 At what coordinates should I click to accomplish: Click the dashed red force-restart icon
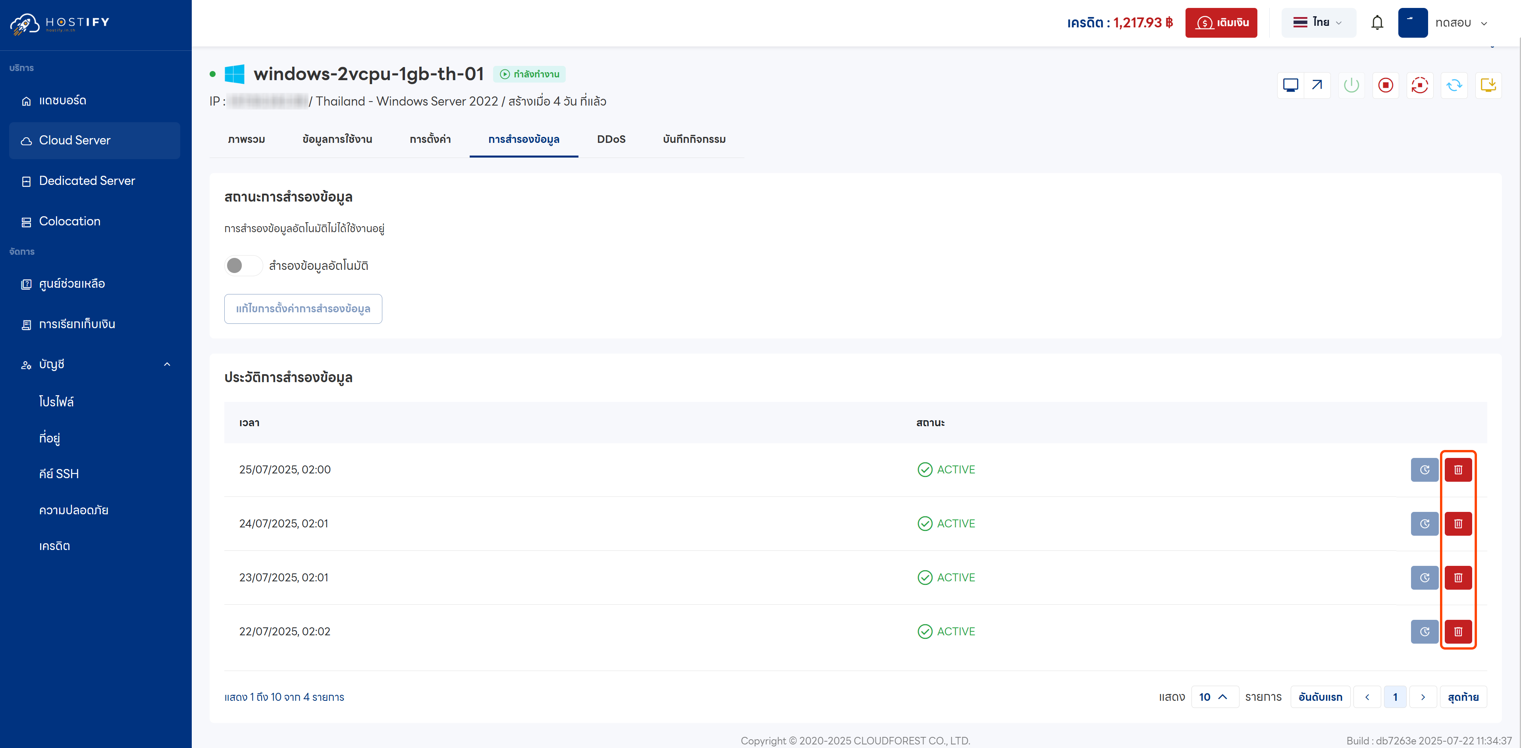pyautogui.click(x=1419, y=86)
